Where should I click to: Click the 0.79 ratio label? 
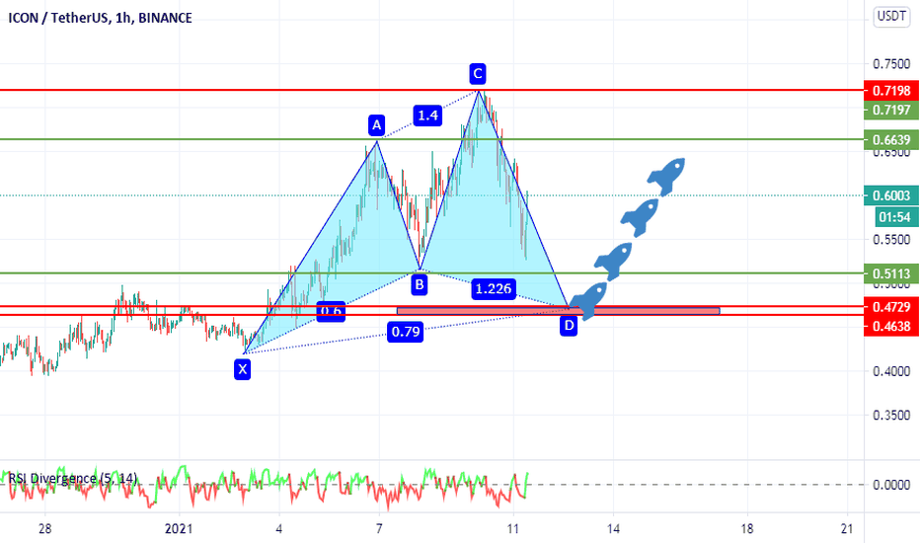pos(406,332)
